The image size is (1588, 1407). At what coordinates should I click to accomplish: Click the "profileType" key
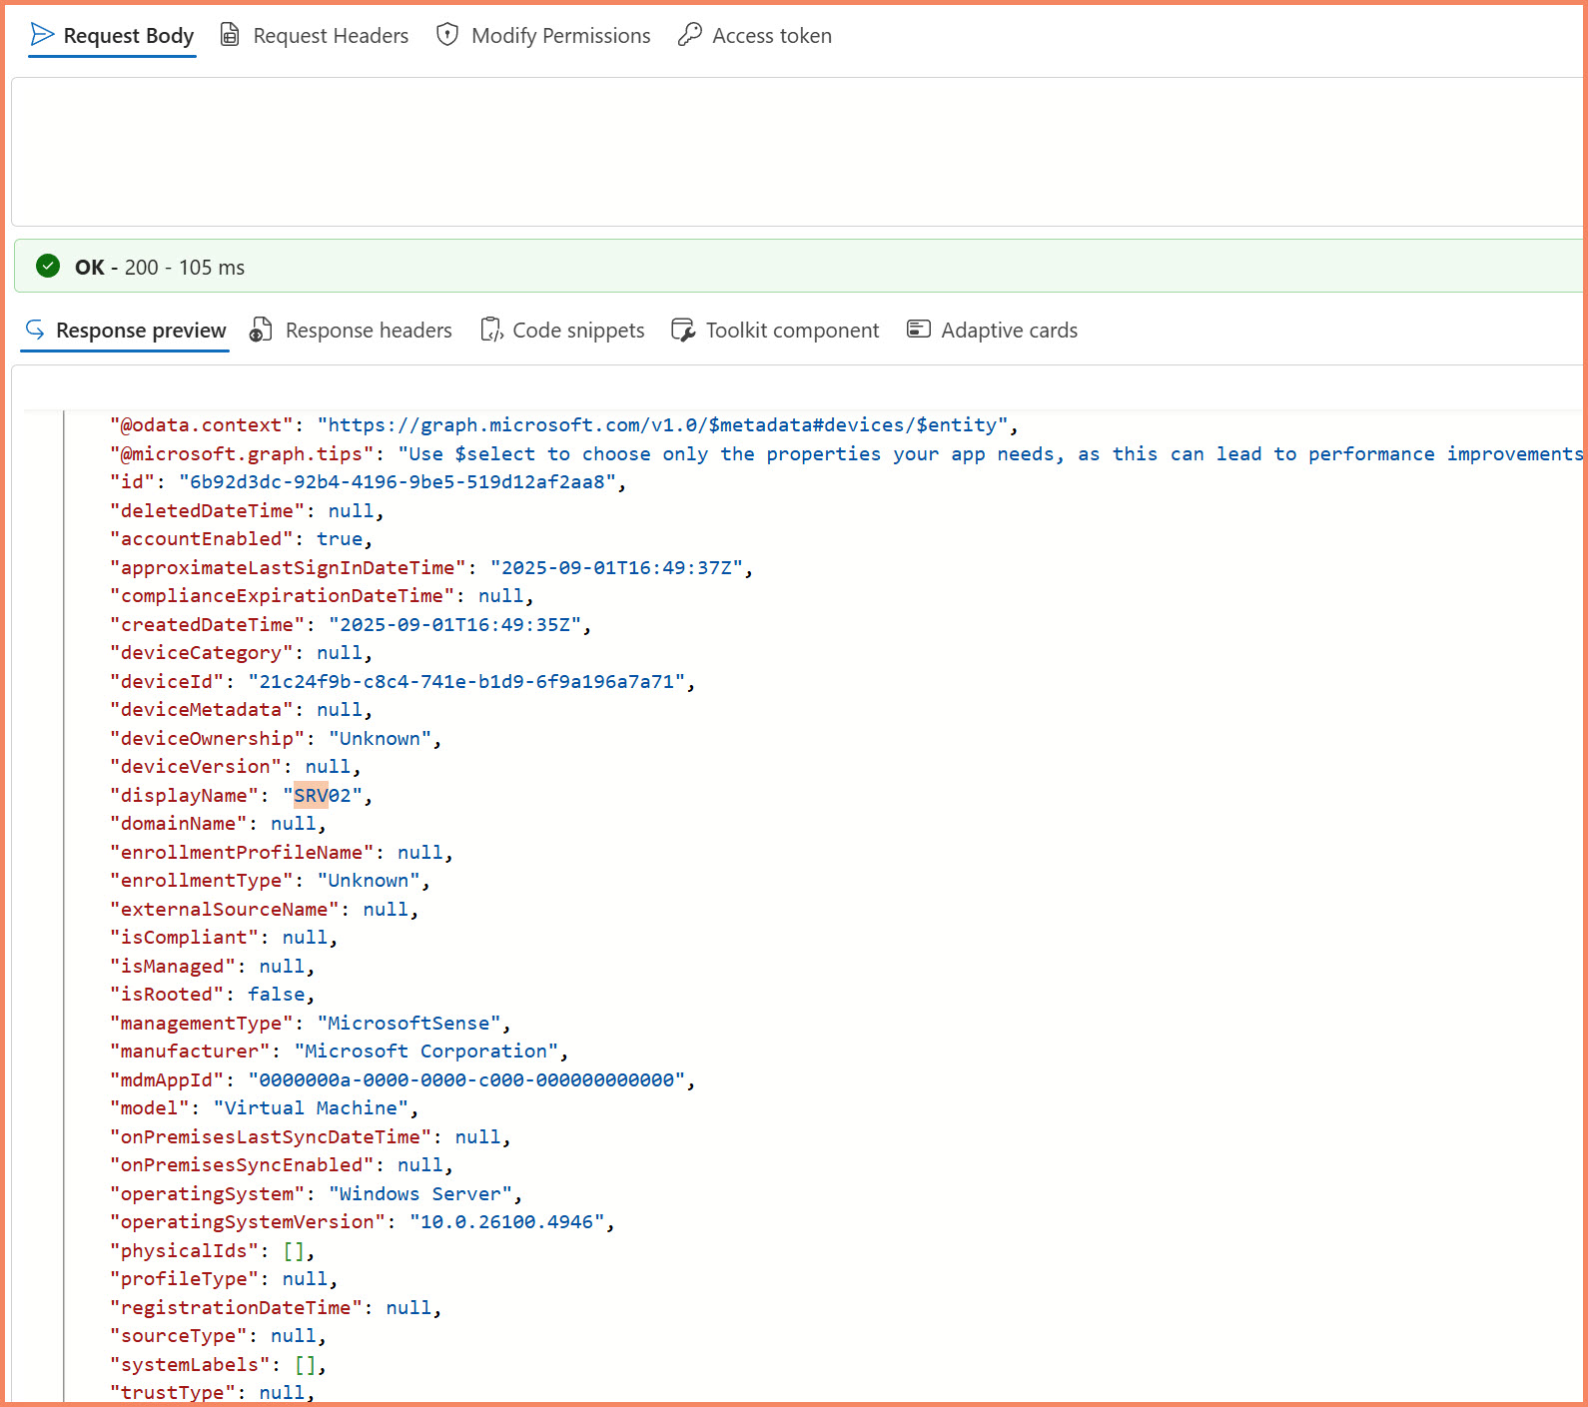click(x=185, y=1279)
